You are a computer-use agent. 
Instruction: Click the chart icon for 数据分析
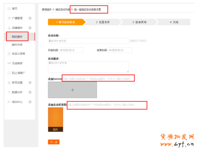click(x=9, y=92)
